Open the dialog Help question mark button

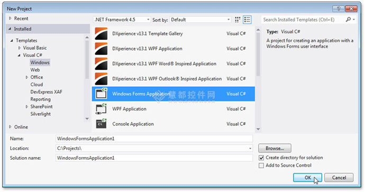coord(339,9)
